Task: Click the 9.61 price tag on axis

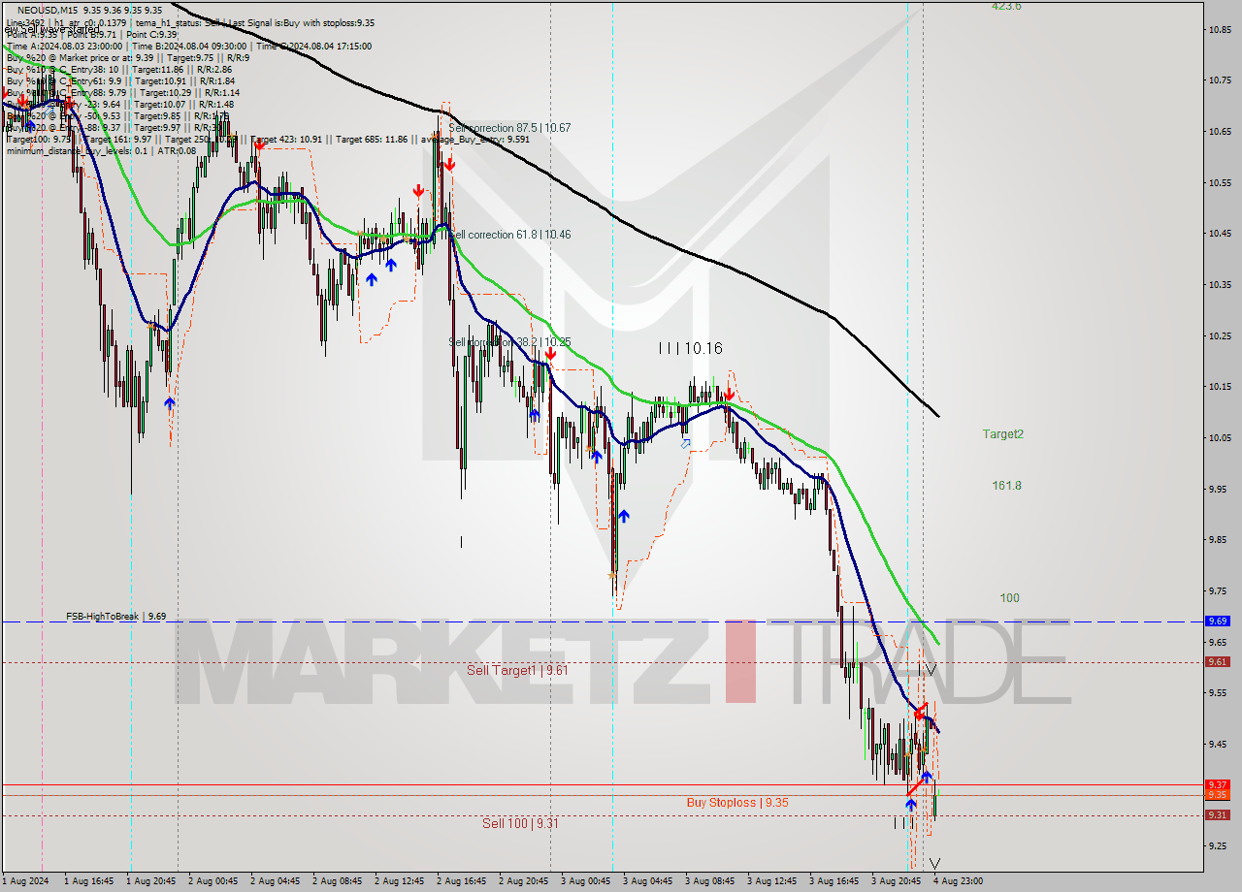Action: (x=1217, y=661)
